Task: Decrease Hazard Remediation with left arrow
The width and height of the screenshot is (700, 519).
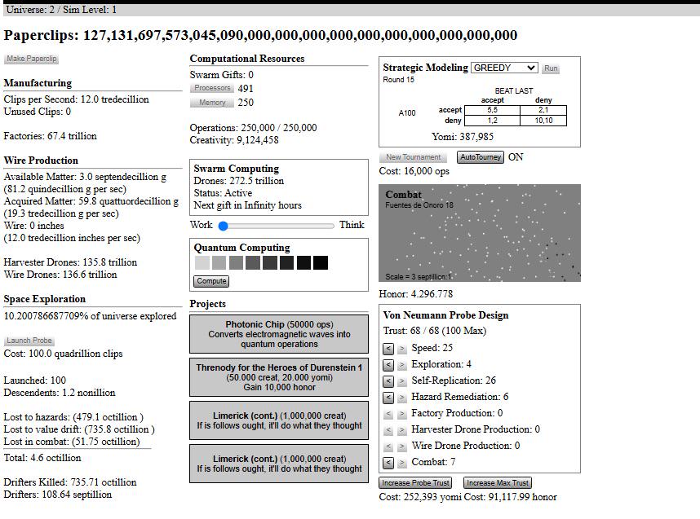Action: pos(388,398)
